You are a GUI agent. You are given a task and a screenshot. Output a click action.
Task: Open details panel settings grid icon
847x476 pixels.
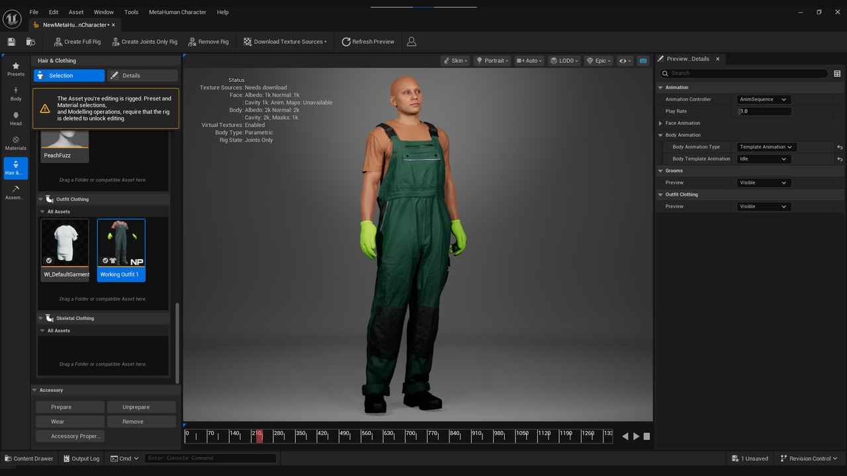point(837,73)
